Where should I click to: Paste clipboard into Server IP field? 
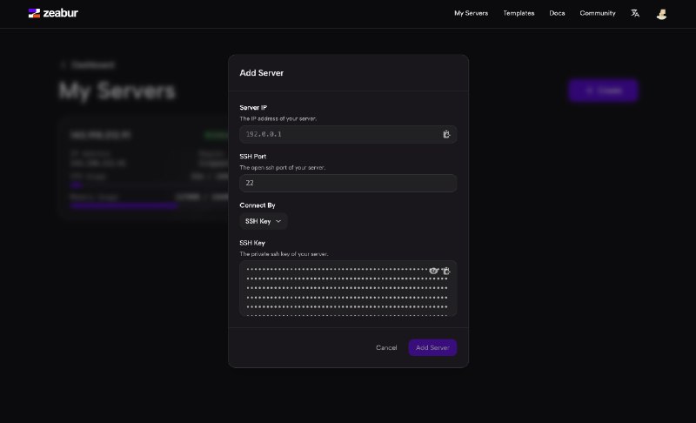click(x=446, y=134)
